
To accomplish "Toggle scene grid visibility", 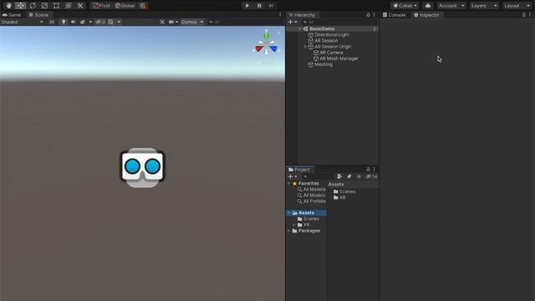I will [x=111, y=22].
